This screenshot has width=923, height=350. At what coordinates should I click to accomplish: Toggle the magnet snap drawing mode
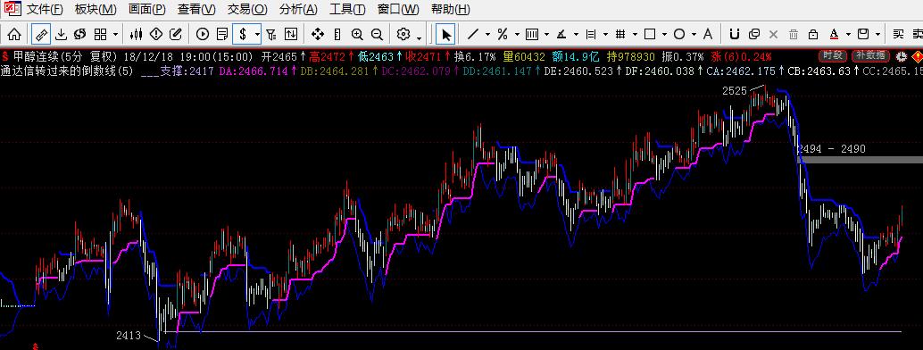point(734,34)
